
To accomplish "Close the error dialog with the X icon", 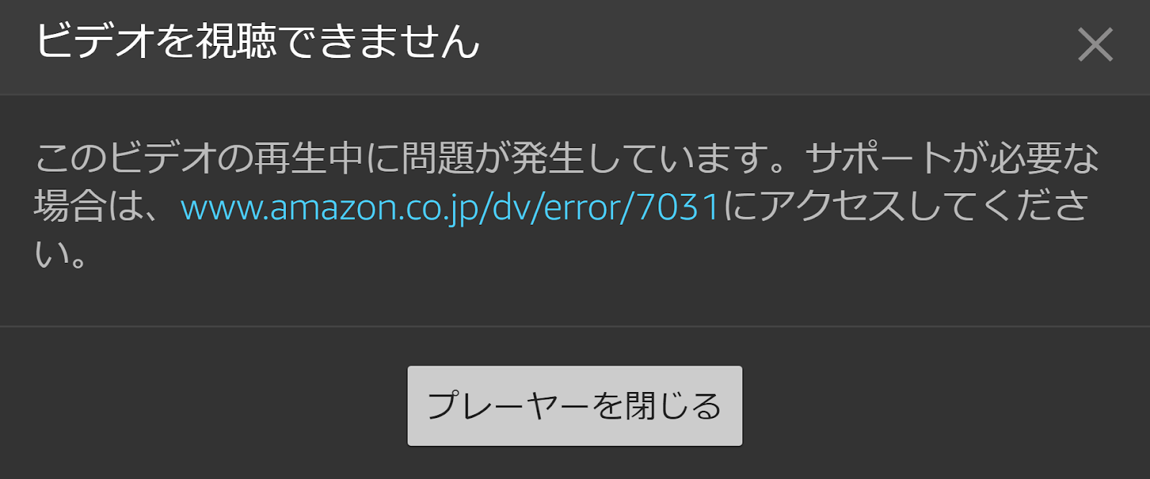I will coord(1095,45).
